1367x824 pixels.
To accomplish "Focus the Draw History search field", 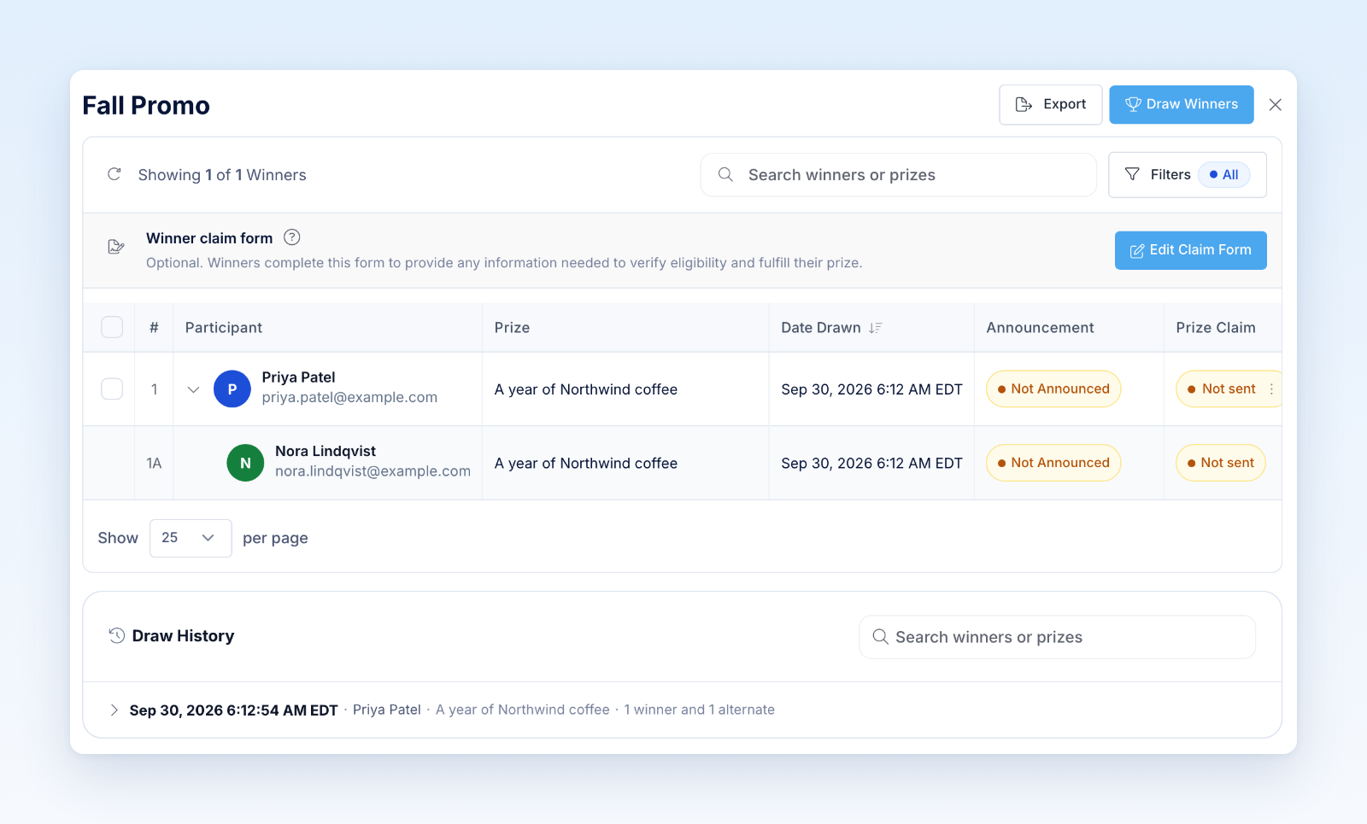I will pos(1057,637).
